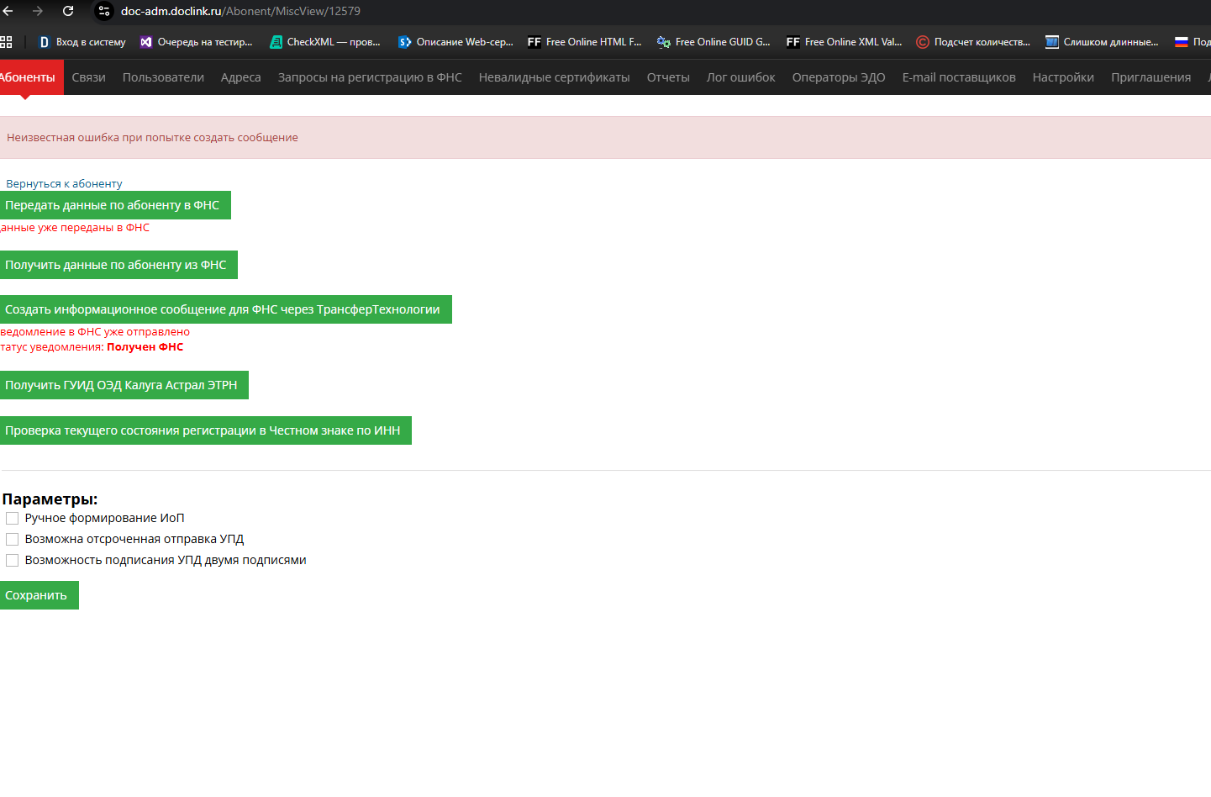The height and width of the screenshot is (797, 1211).
Task: Switch to the Приглашения tab
Action: (1150, 77)
